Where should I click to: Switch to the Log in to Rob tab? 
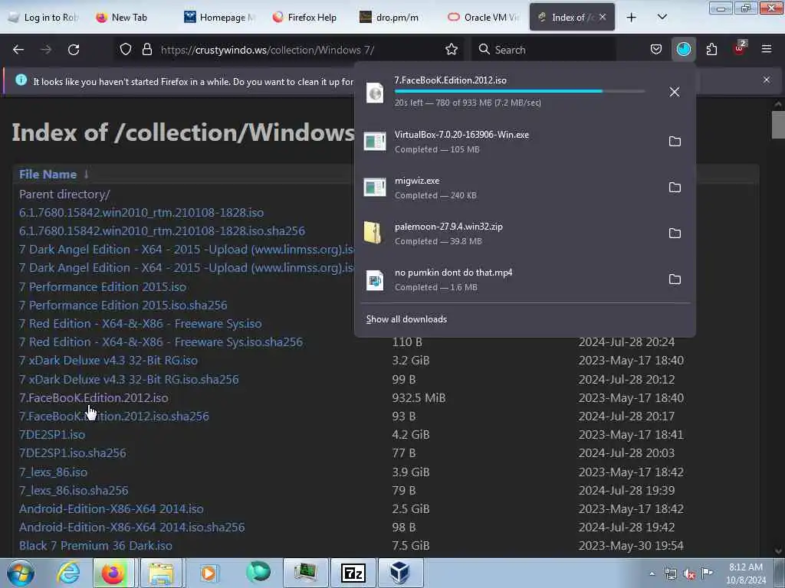tap(44, 17)
